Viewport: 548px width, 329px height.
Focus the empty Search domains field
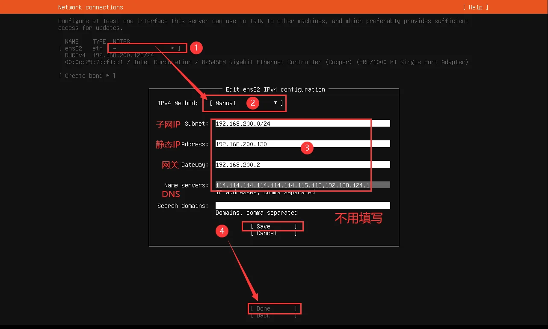(302, 206)
